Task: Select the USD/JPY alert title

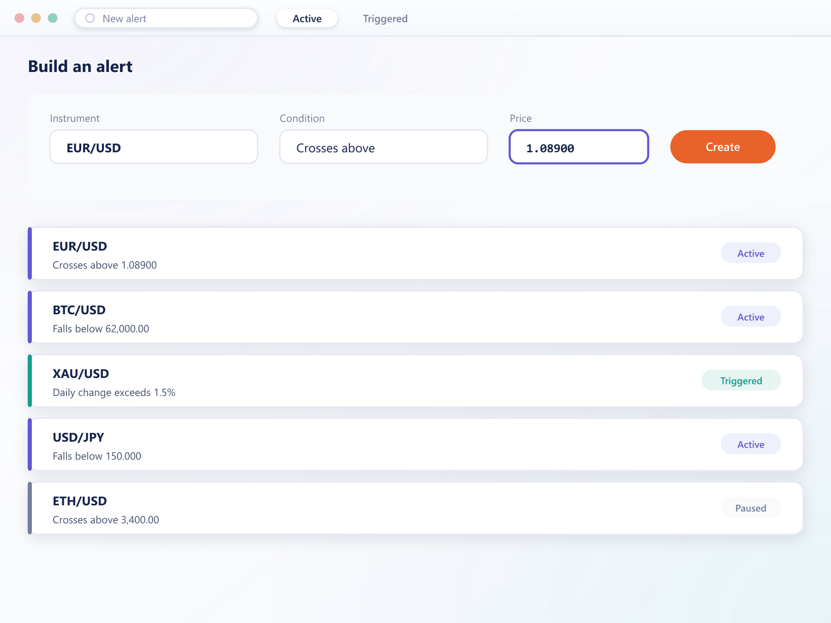Action: [x=78, y=437]
